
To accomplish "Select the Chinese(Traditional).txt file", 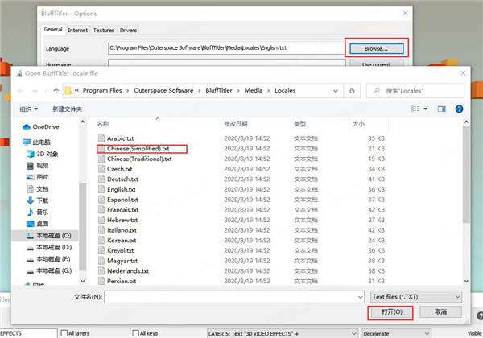I will pyautogui.click(x=135, y=159).
